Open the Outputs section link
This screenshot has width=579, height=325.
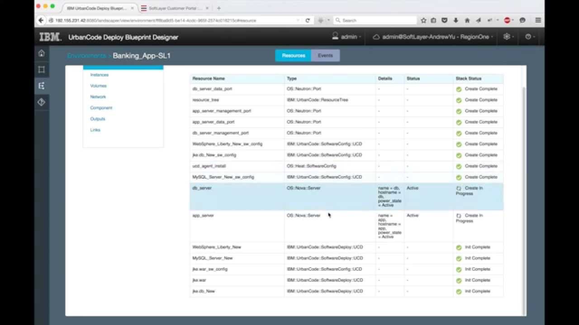[x=98, y=119]
